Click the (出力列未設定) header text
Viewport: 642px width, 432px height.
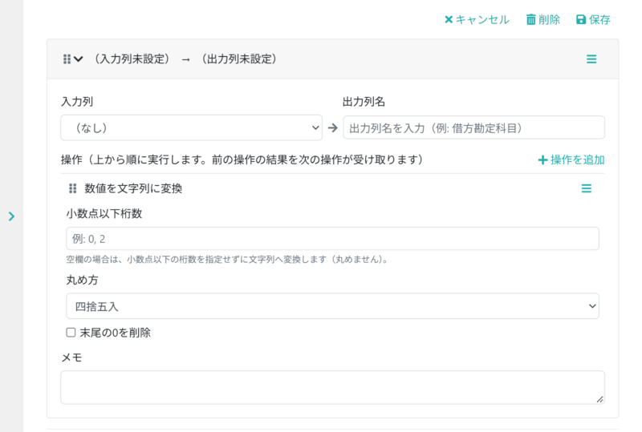coord(239,59)
